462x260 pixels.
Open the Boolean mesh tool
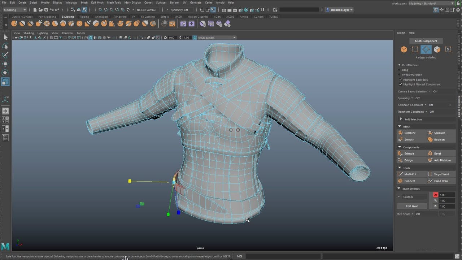tap(441, 139)
